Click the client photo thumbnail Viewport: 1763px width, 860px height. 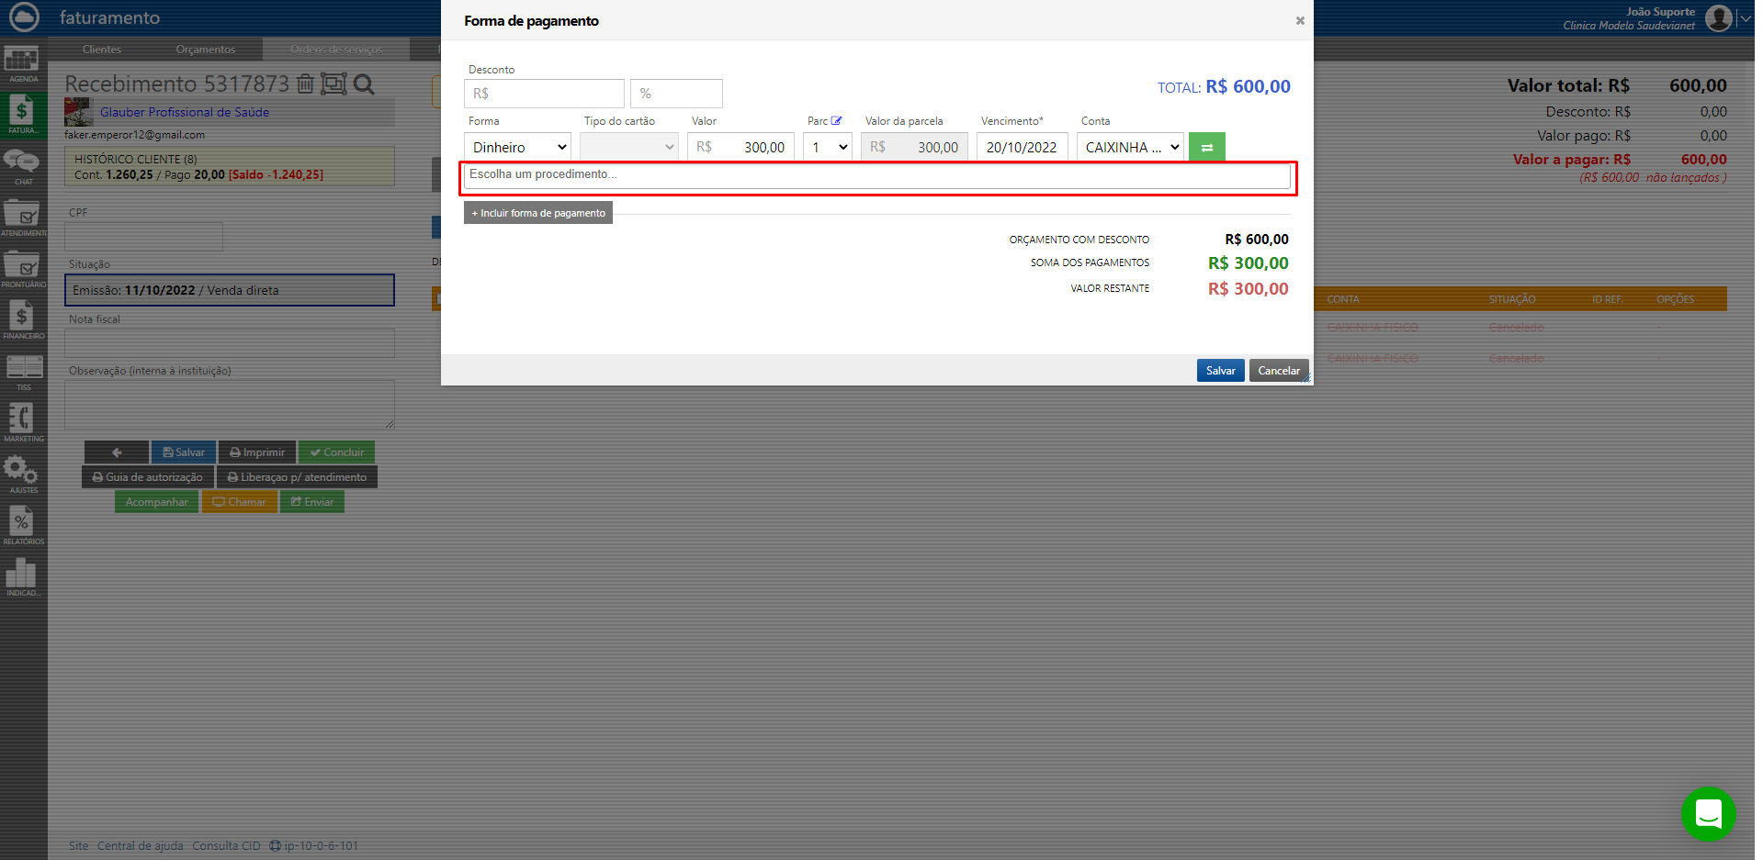(79, 112)
